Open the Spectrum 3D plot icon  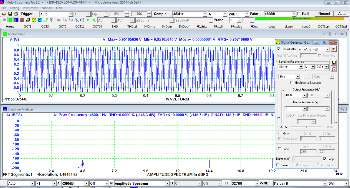pos(28,20)
